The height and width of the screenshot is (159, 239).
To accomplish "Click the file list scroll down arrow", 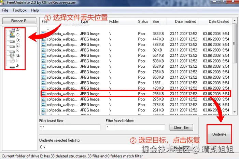I will [235, 112].
